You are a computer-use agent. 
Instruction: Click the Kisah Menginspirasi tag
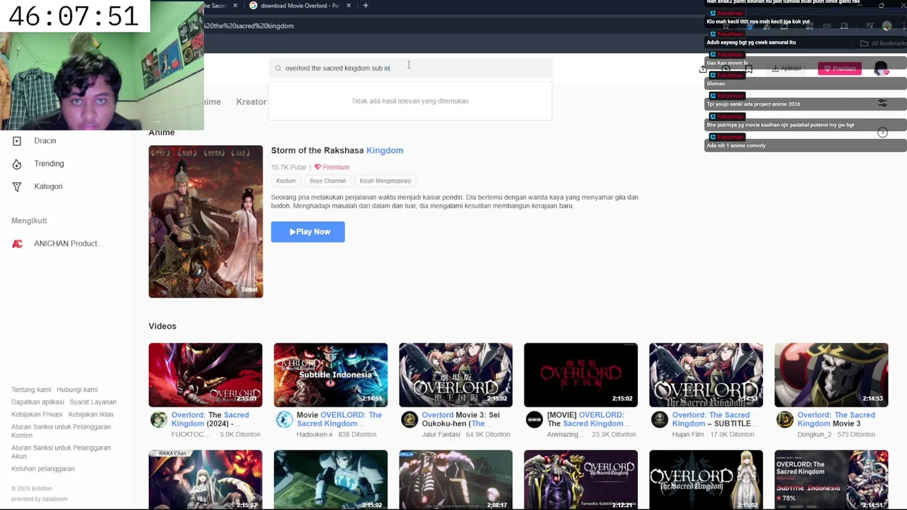pos(385,181)
